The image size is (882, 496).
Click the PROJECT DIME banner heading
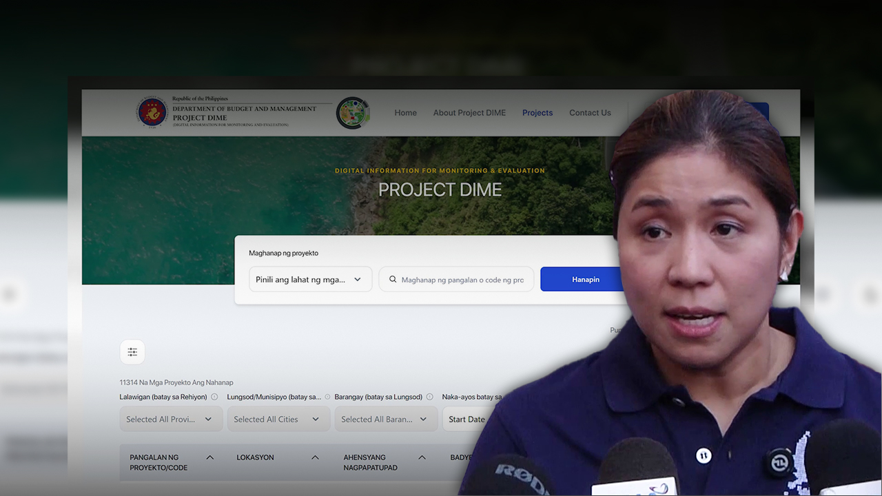pos(440,189)
